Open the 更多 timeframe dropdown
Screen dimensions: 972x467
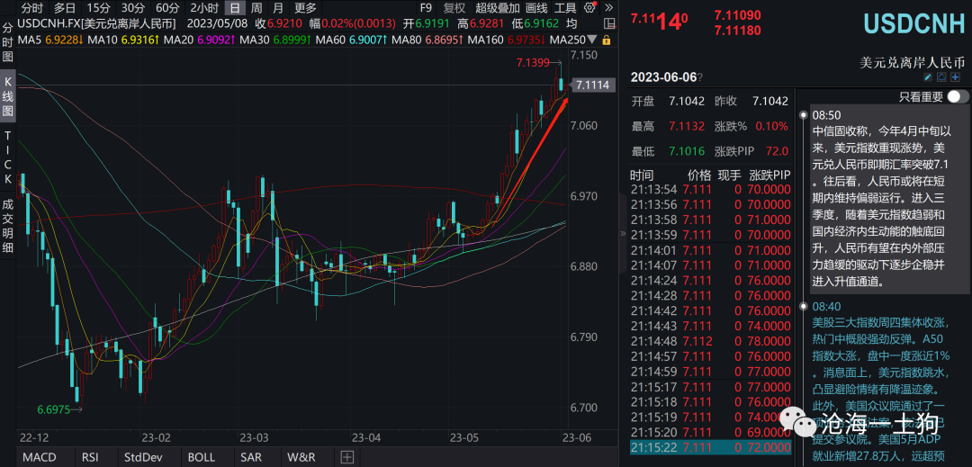point(305,8)
